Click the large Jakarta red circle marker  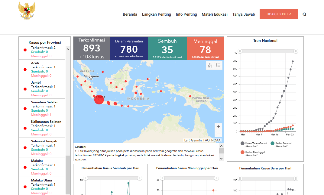tap(99, 100)
